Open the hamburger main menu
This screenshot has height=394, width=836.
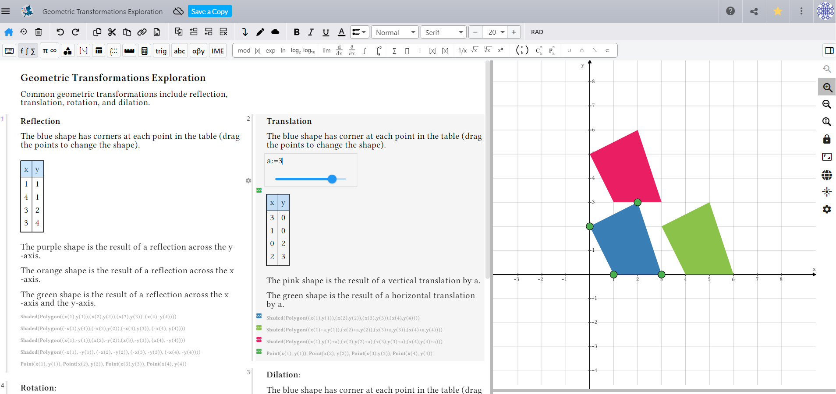click(x=6, y=11)
